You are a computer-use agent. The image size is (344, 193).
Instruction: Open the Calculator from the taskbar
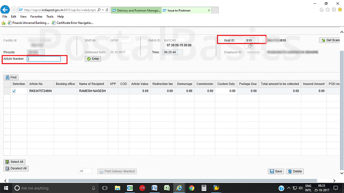tap(204, 188)
